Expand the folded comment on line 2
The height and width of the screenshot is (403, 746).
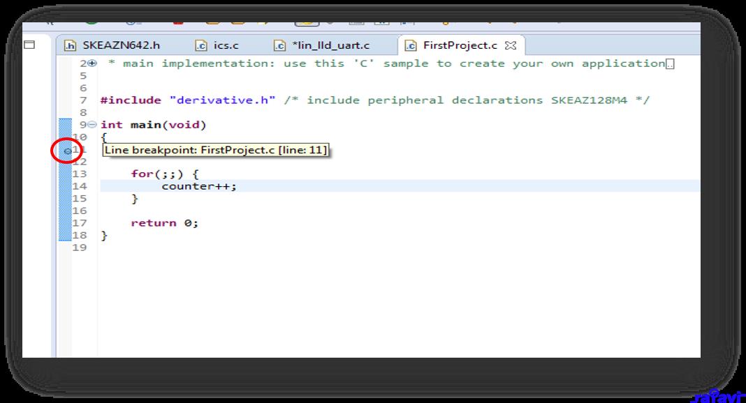pos(93,63)
